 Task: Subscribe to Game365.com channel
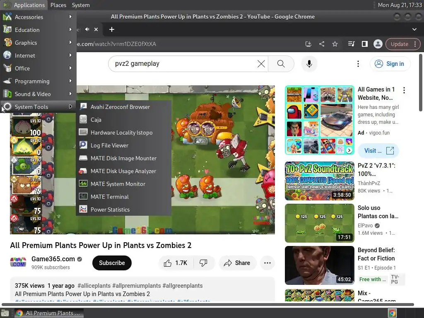[x=112, y=263]
